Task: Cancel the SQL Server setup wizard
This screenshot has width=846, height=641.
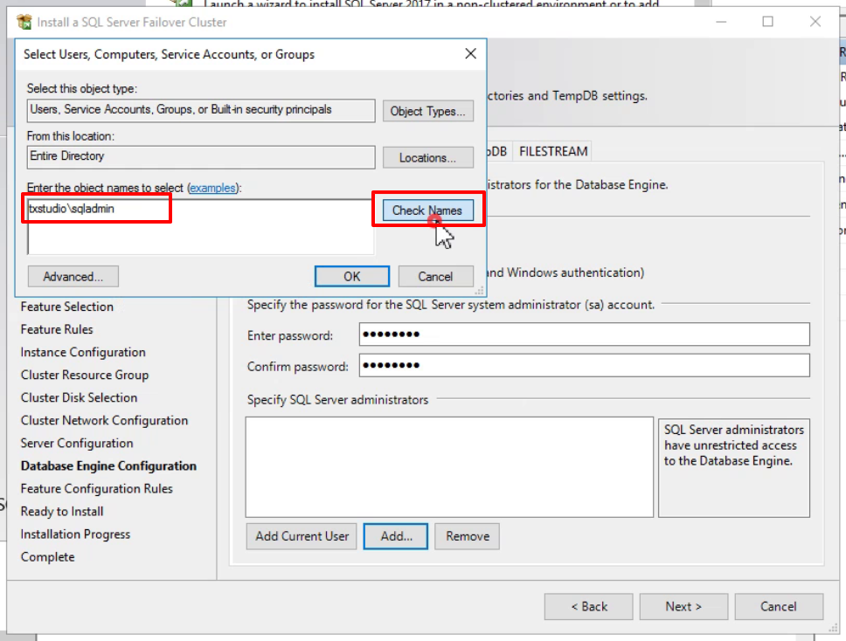Action: pos(779,606)
